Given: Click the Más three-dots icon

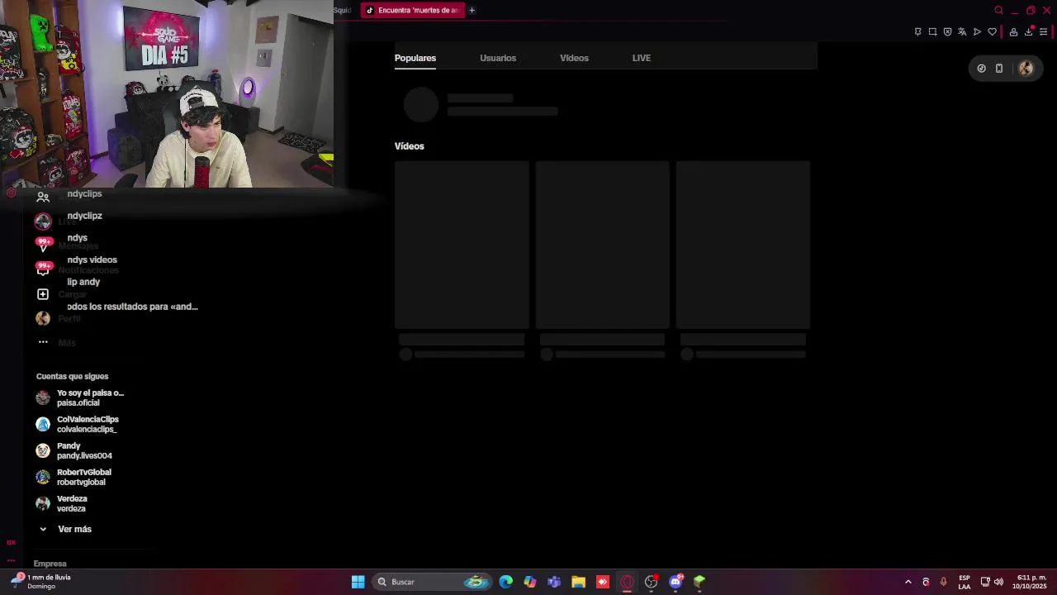Looking at the screenshot, I should tap(43, 342).
